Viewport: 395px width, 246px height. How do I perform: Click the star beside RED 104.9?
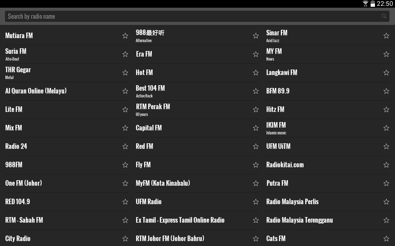(125, 202)
